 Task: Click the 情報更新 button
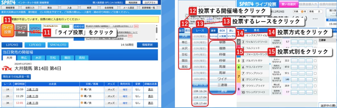point(147,45)
